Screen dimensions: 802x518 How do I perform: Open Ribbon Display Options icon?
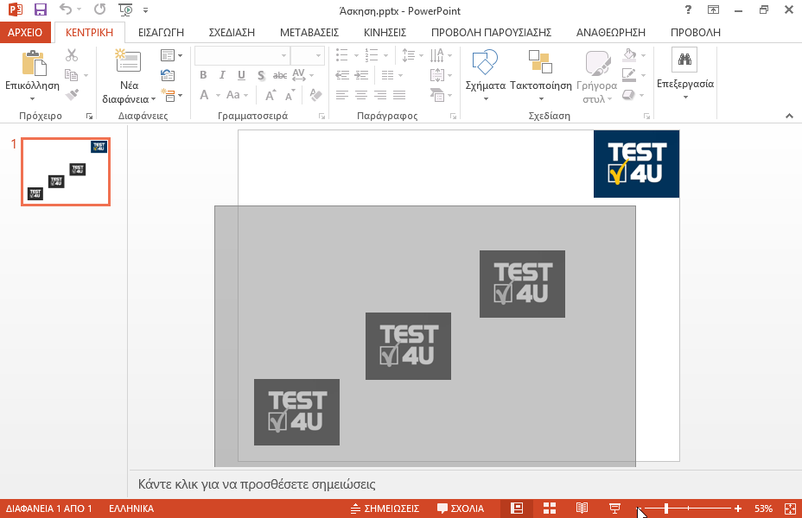[713, 9]
